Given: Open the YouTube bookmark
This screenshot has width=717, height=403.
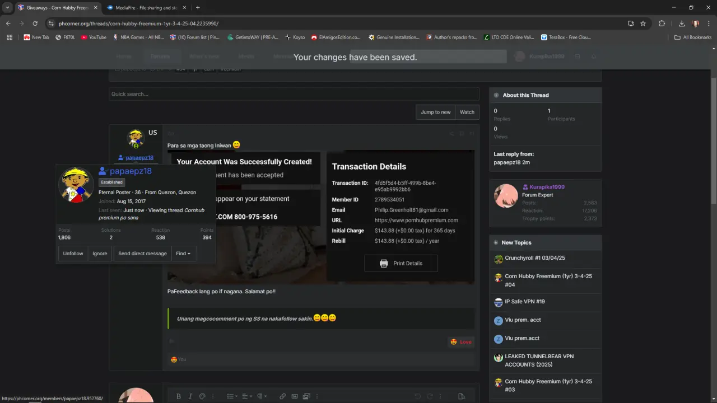Looking at the screenshot, I should tap(94, 38).
